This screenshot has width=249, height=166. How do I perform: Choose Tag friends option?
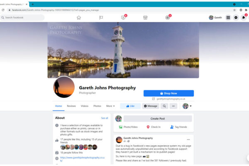[x=178, y=127]
